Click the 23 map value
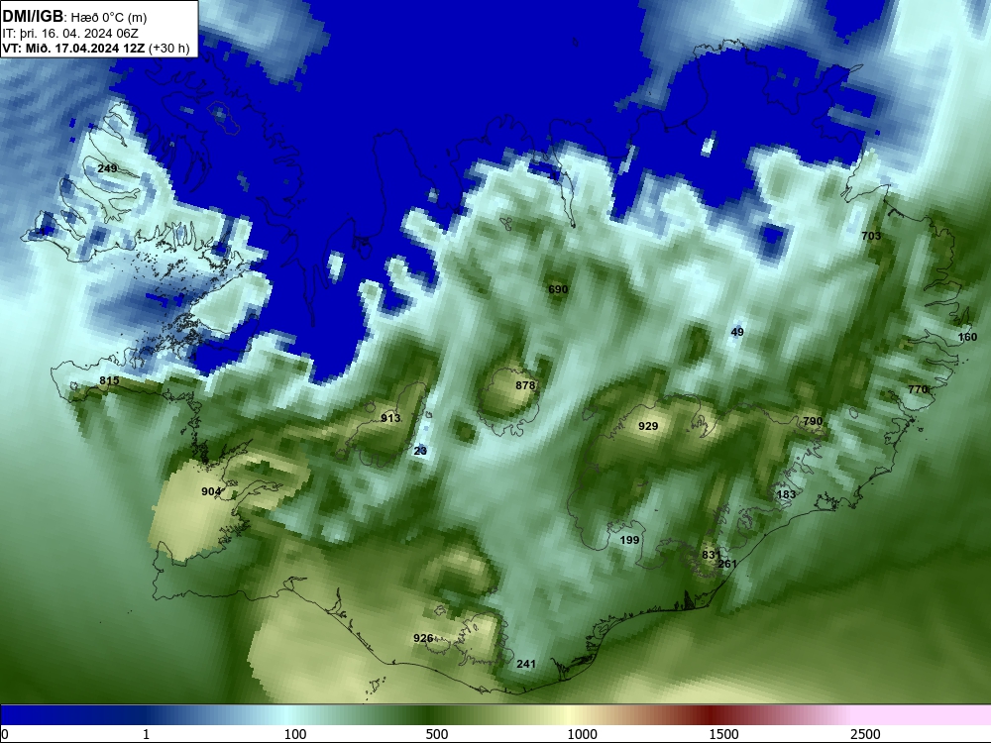991x743 pixels. 420,451
